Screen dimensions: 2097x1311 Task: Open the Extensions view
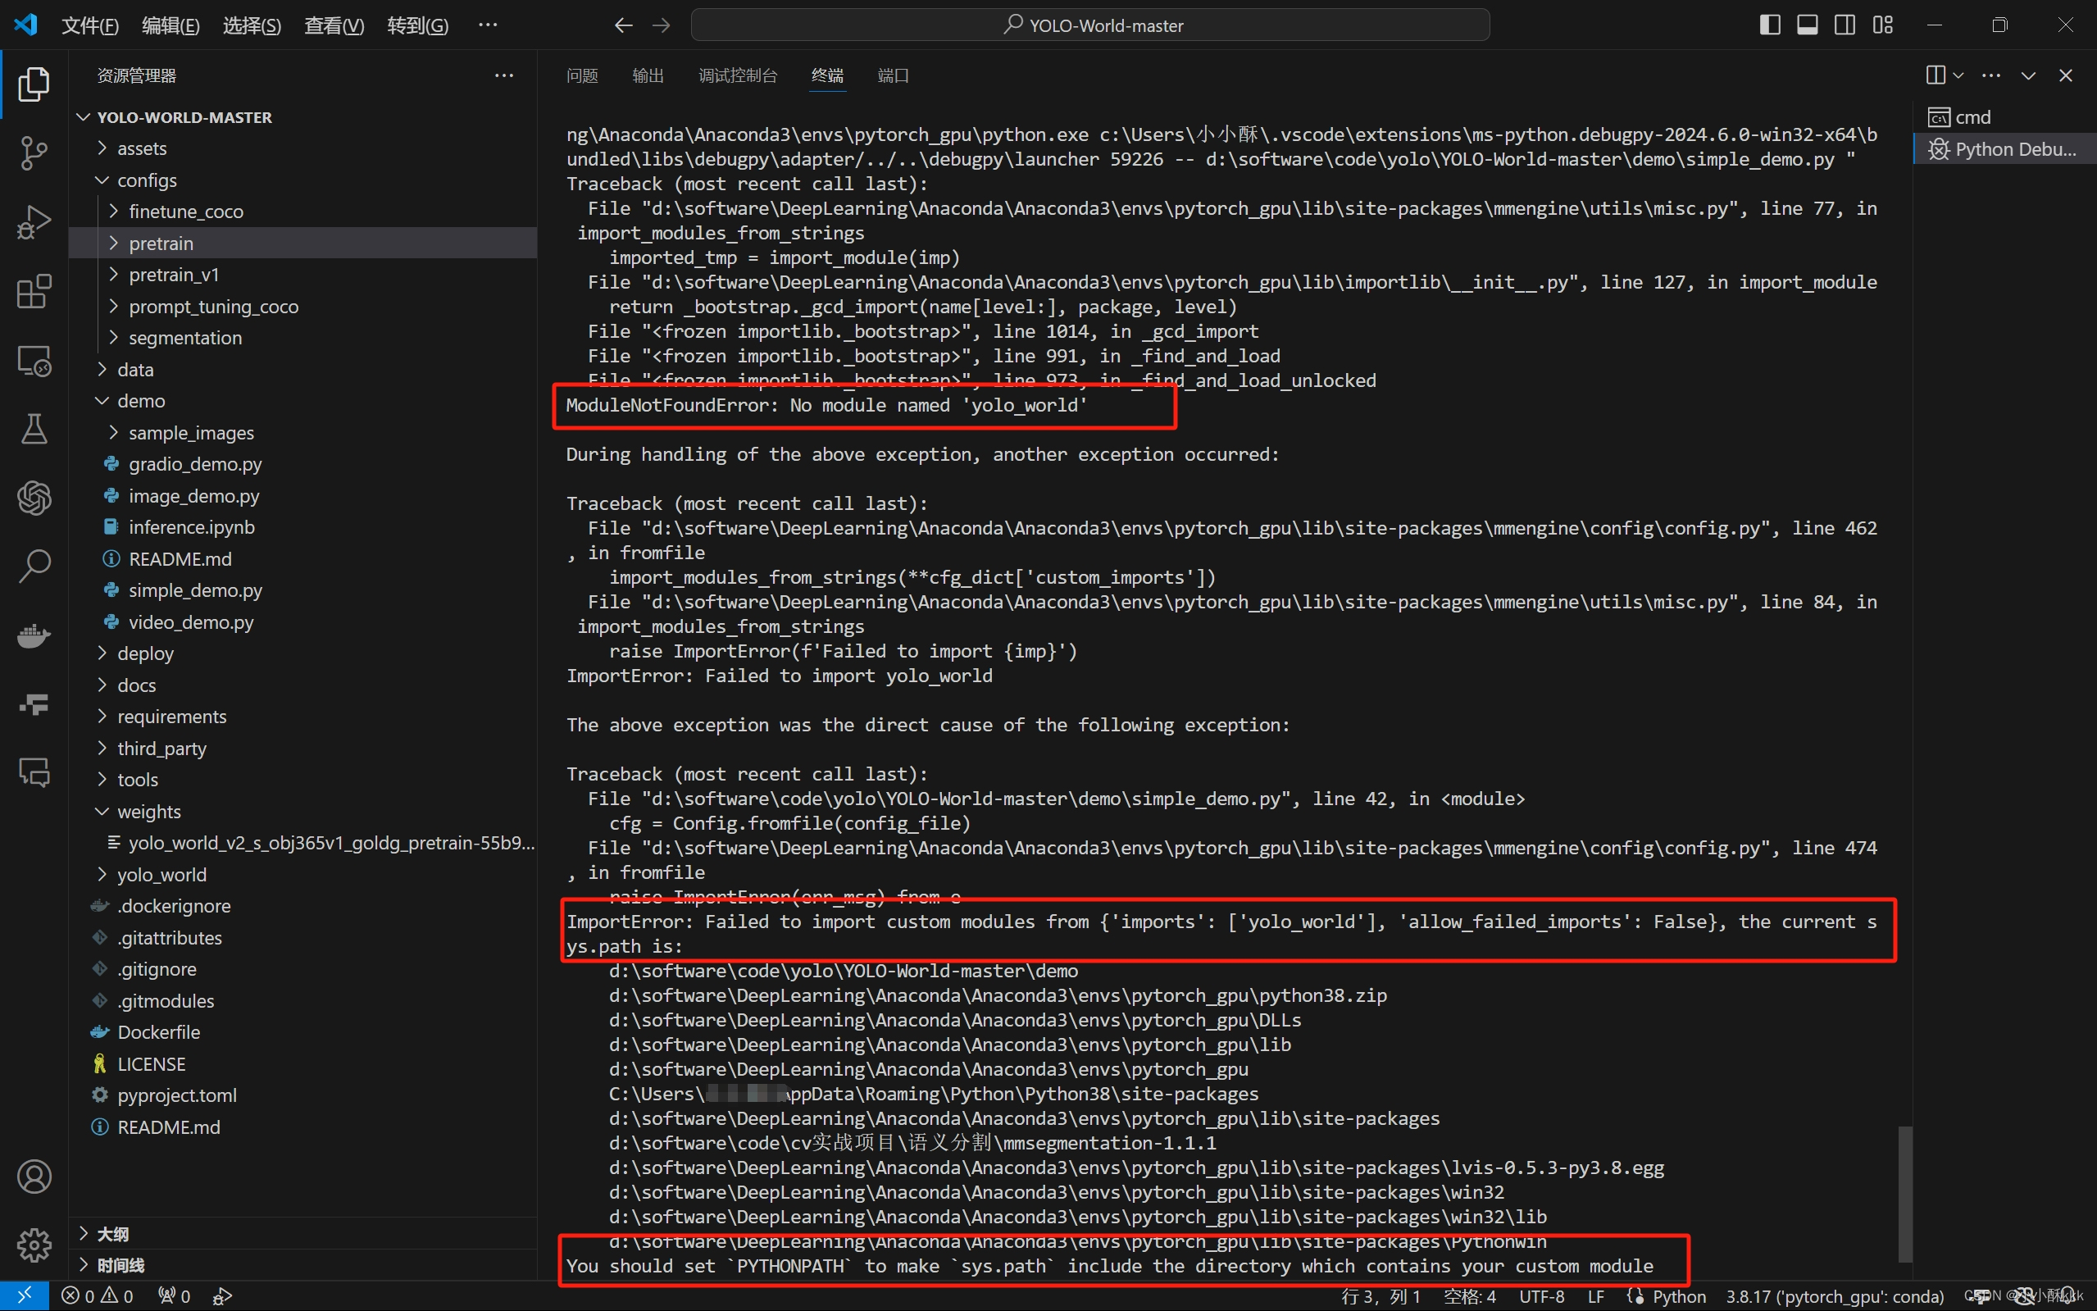(34, 291)
